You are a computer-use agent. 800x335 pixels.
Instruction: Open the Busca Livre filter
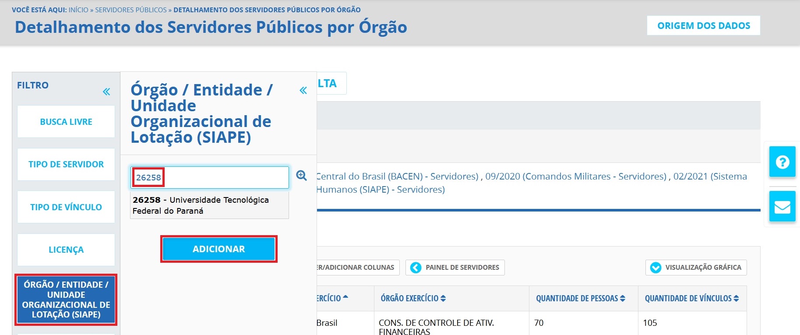coord(66,122)
